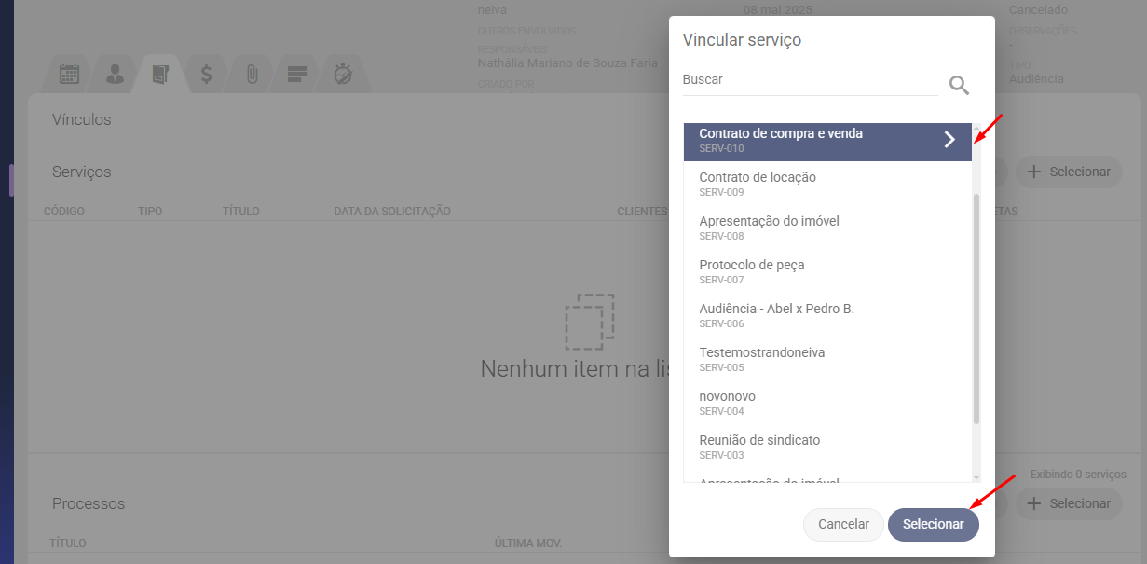Click the magnifying glass search icon
The width and height of the screenshot is (1147, 564).
click(959, 86)
